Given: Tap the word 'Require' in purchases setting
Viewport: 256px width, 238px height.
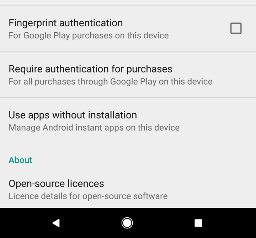Looking at the screenshot, I should point(26,69).
